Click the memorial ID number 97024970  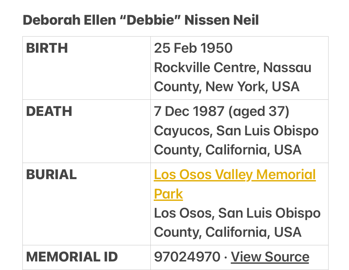click(x=187, y=257)
